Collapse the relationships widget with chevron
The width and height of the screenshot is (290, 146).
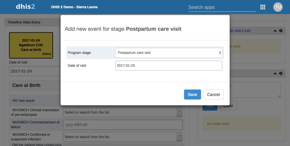[275, 31]
